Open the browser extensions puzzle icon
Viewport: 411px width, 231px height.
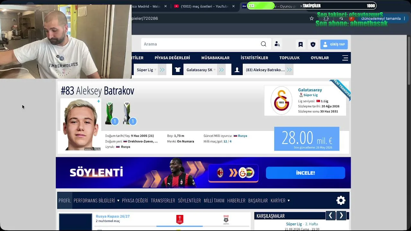[326, 19]
